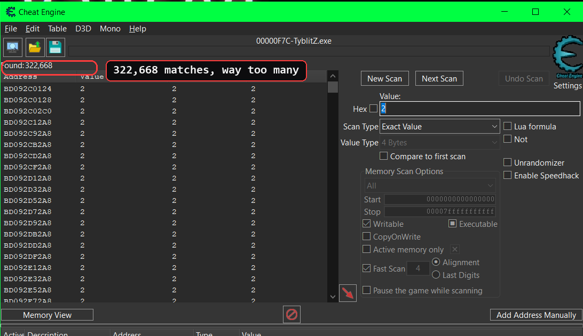Uncheck the Fast Scan checkbox

[367, 268]
